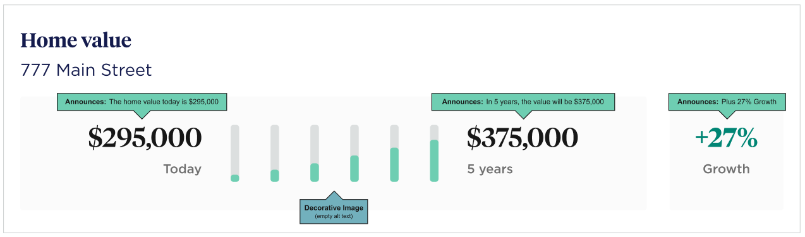
Task: Select the 777 Main Street address
Action: pyautogui.click(x=86, y=70)
